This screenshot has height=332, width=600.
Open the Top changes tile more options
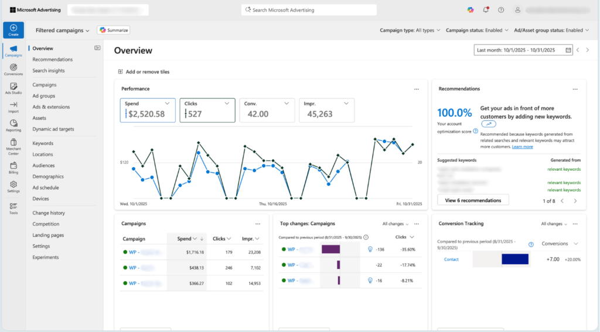417,224
